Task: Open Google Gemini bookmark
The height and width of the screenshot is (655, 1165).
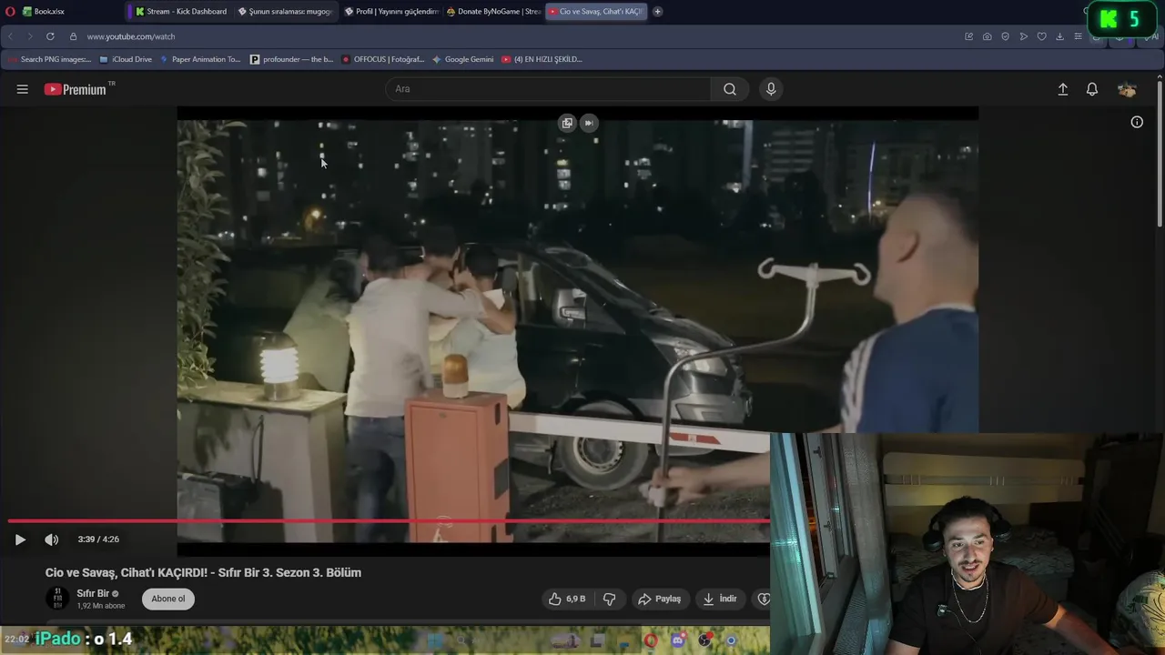Action: coord(462,59)
